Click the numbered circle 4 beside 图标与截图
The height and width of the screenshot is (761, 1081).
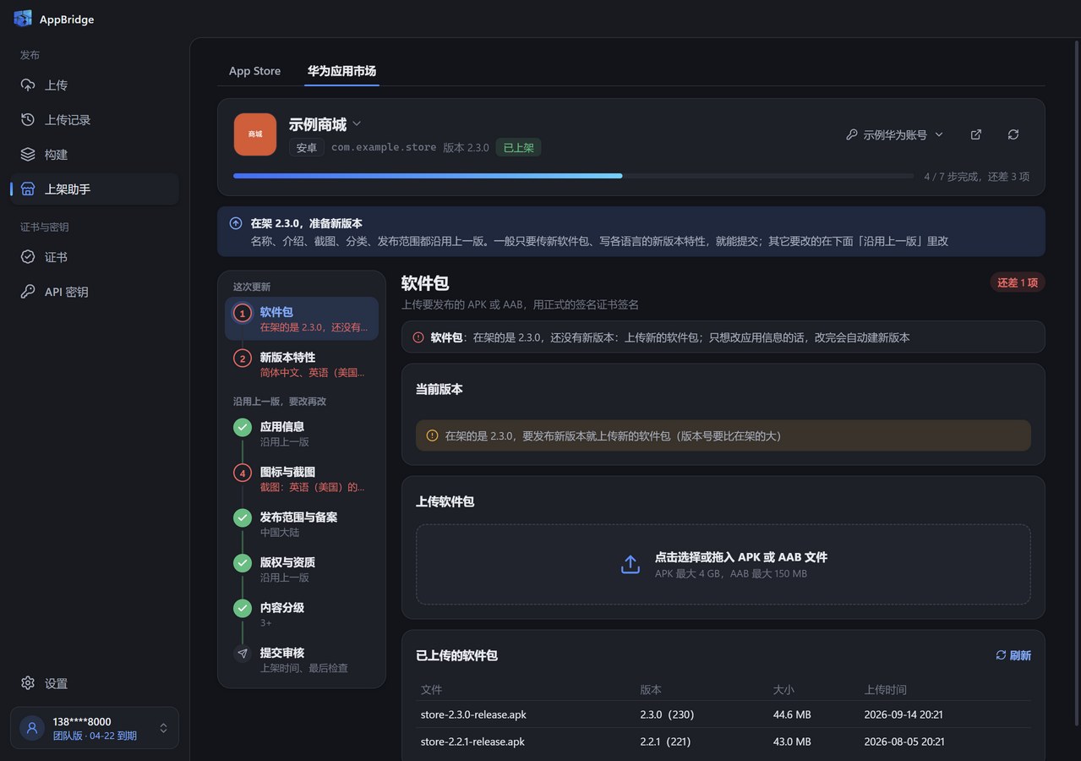click(x=243, y=473)
